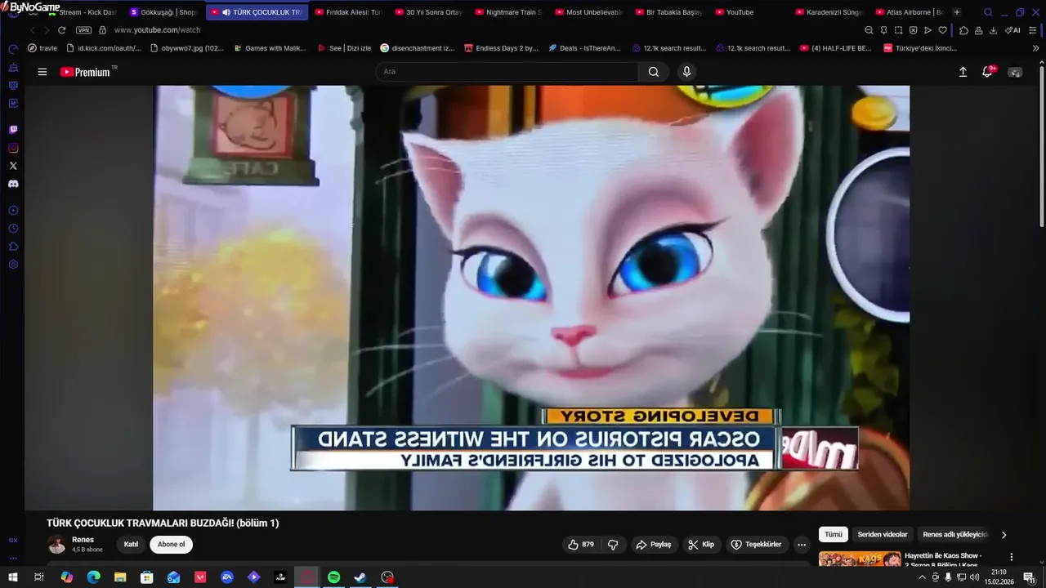Open a new tab with the plus button
1046x588 pixels.
tap(957, 12)
